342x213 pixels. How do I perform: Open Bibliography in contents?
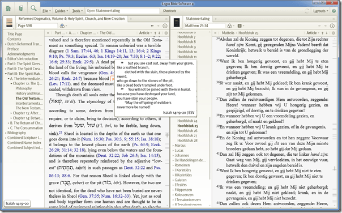point(16,133)
